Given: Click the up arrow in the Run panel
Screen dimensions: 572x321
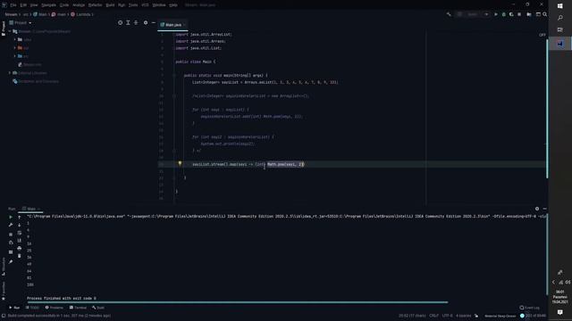Looking at the screenshot, I should pyautogui.click(x=20, y=217).
